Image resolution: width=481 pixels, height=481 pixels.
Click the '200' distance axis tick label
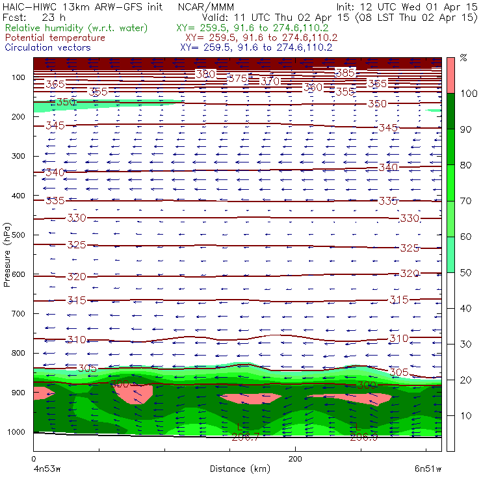pyautogui.click(x=295, y=459)
